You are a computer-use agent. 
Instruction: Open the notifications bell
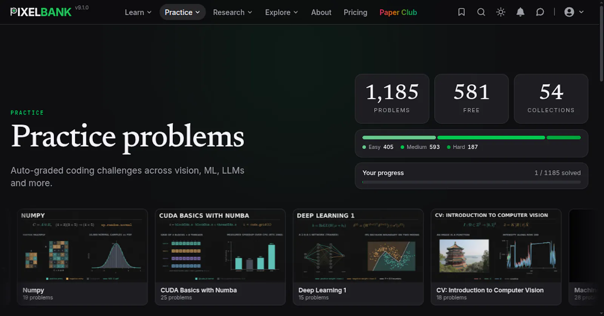pos(520,12)
